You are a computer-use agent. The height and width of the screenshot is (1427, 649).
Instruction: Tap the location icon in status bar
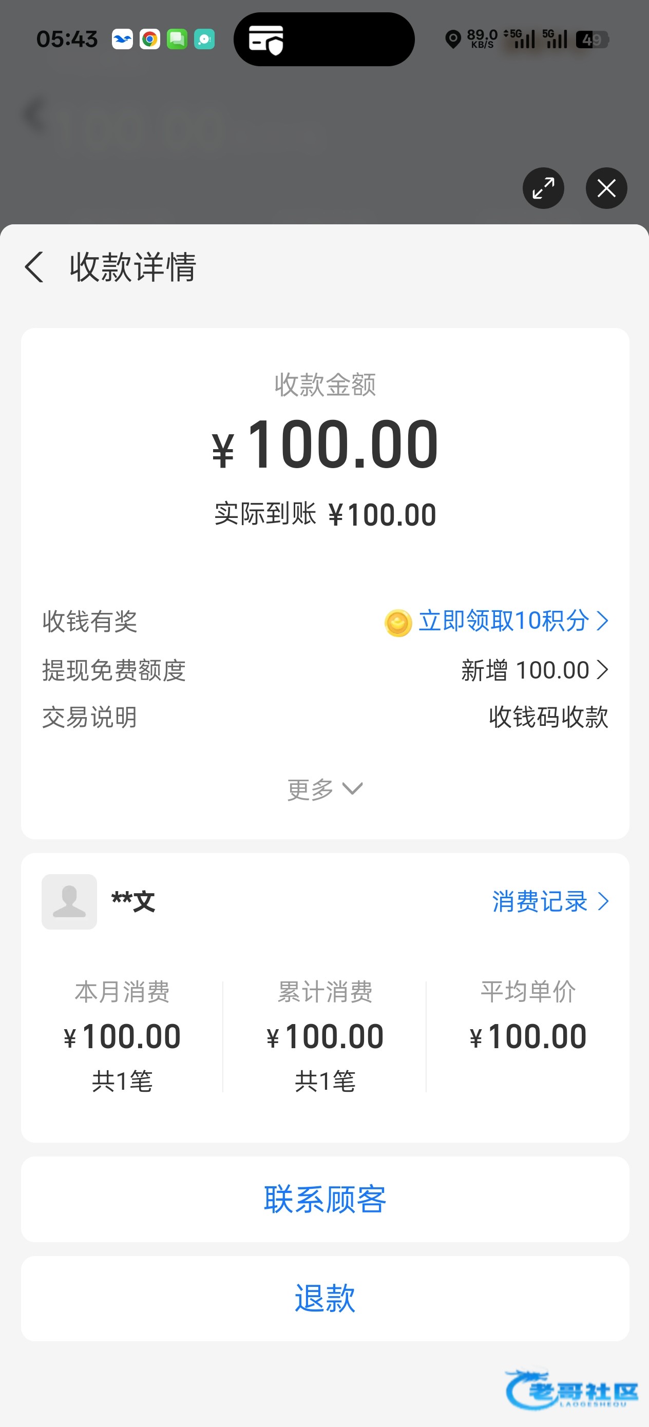453,40
